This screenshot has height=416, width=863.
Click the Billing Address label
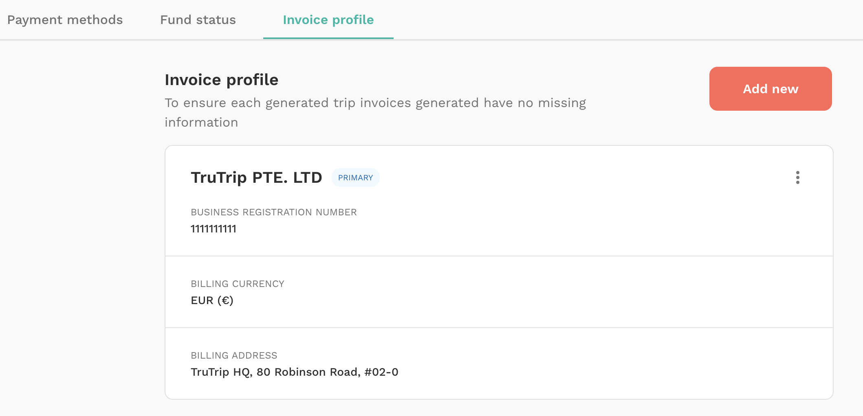point(234,356)
